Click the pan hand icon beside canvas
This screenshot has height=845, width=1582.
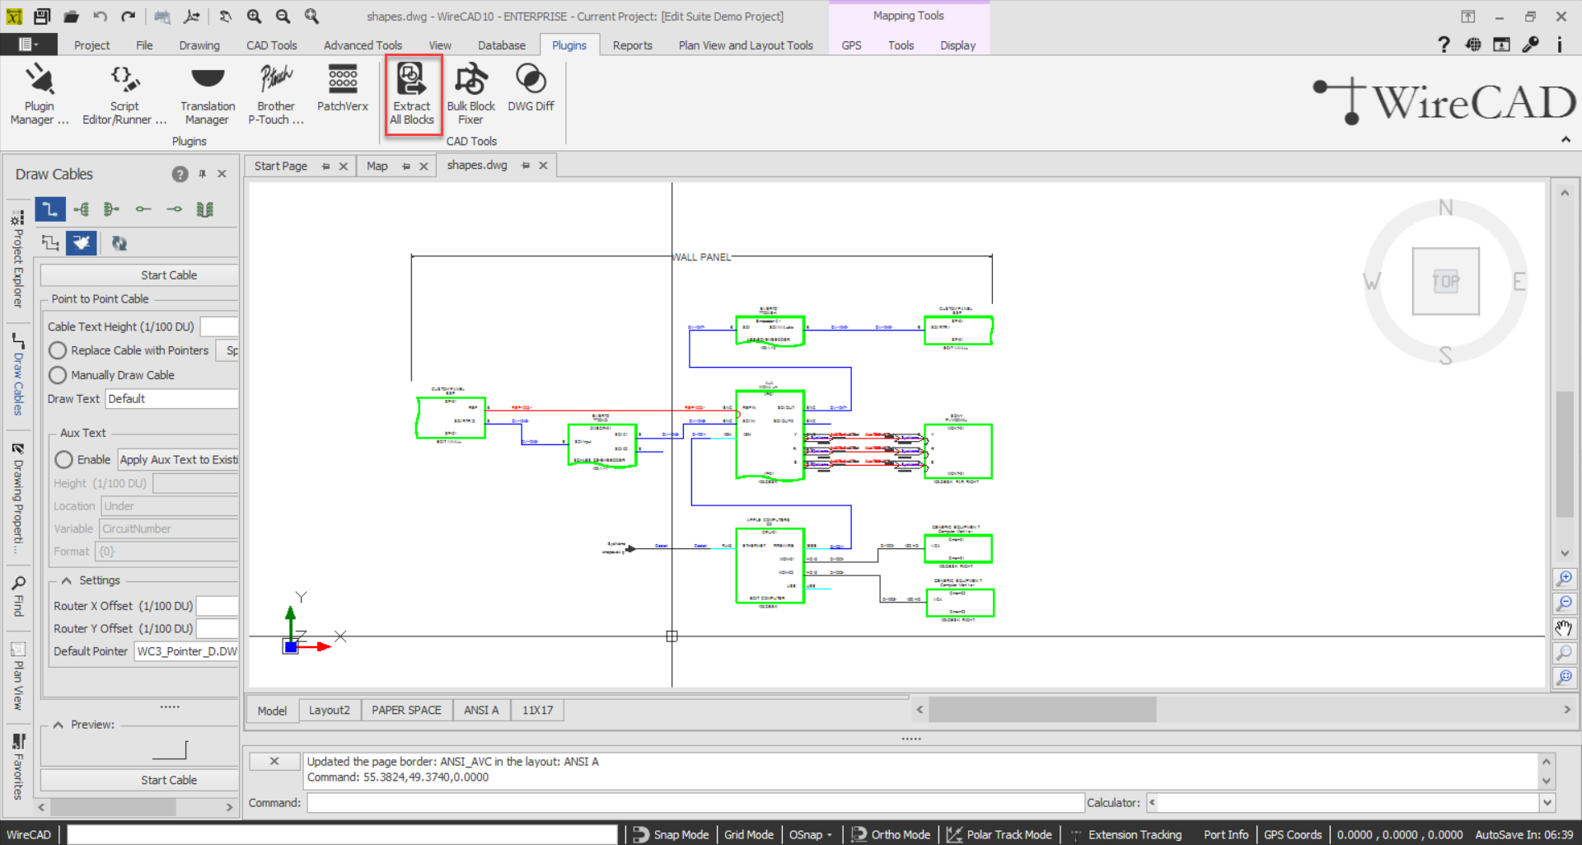click(1564, 628)
